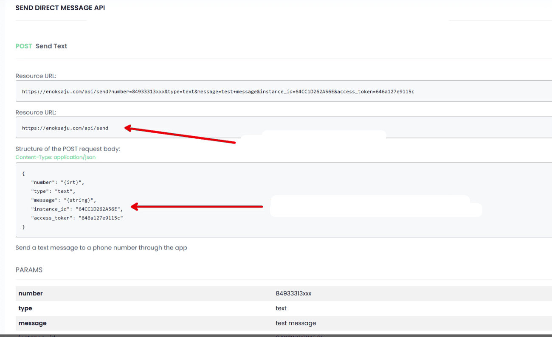Click the "test message" value in params table

point(296,323)
